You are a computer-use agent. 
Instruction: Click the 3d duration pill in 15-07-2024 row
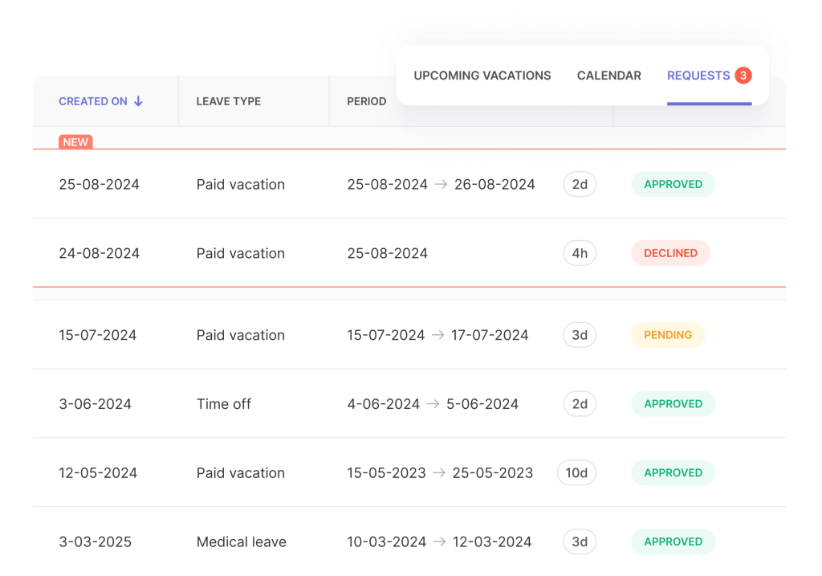coord(580,335)
